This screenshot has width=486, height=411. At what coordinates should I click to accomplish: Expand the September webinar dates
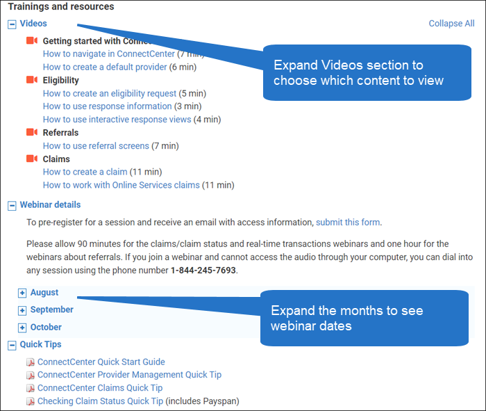click(x=22, y=310)
